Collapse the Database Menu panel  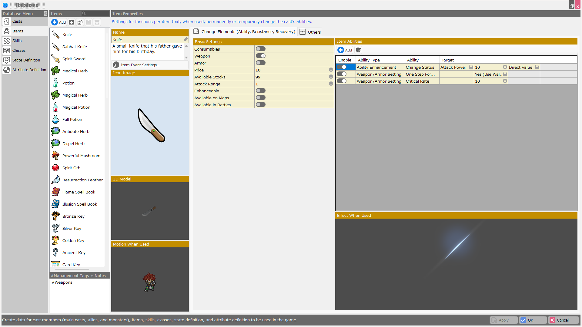[x=45, y=14]
